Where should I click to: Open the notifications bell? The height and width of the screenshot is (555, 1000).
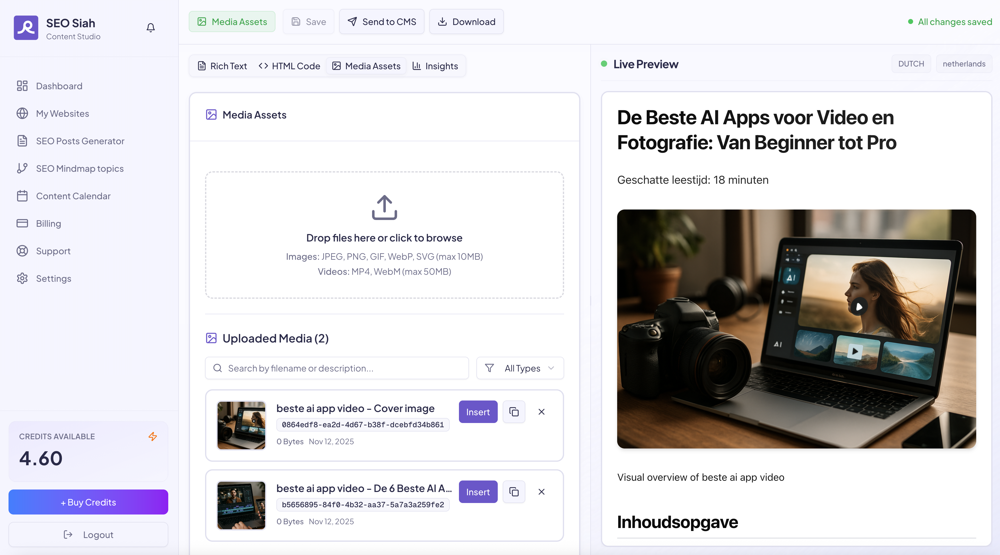(151, 27)
